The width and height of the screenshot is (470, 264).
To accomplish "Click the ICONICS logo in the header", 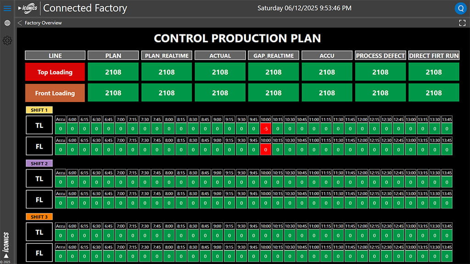I will [x=27, y=8].
